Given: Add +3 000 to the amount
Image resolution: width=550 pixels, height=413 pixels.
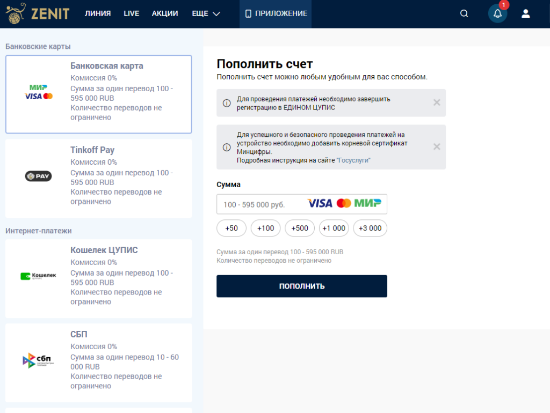Looking at the screenshot, I should [x=370, y=228].
